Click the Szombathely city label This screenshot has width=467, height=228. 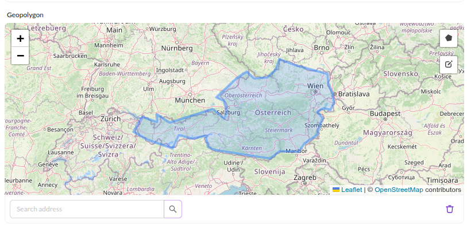(x=322, y=125)
